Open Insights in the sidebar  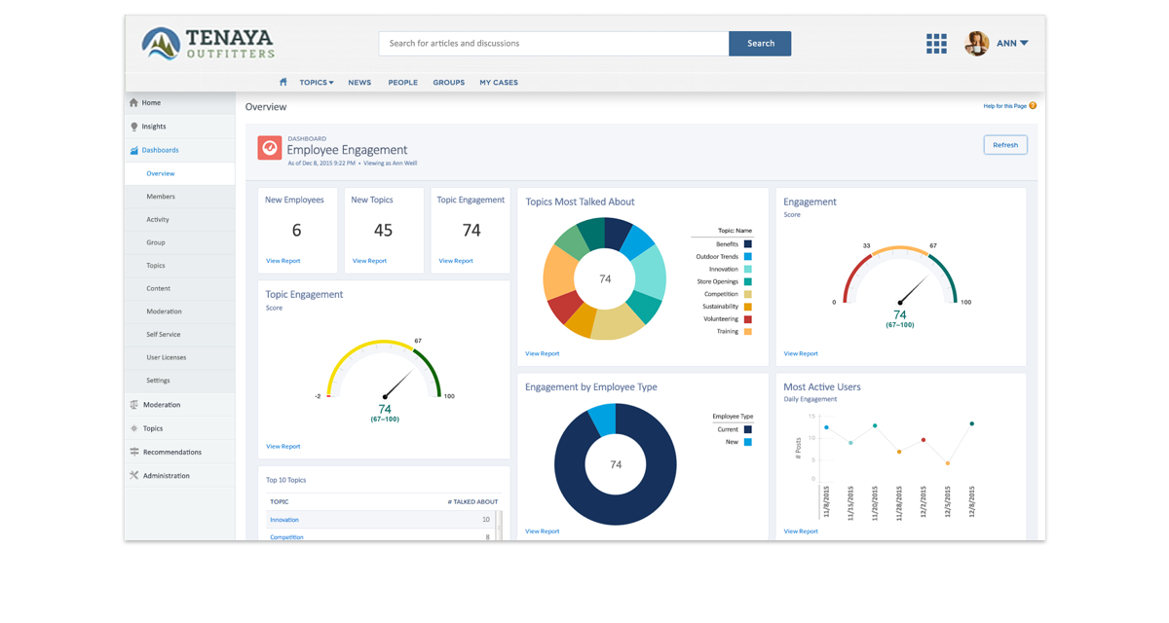(x=153, y=127)
